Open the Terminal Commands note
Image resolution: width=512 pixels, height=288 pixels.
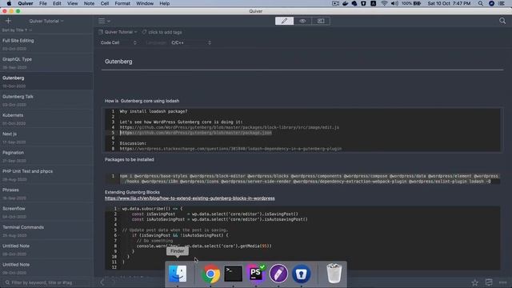[x=46, y=230]
